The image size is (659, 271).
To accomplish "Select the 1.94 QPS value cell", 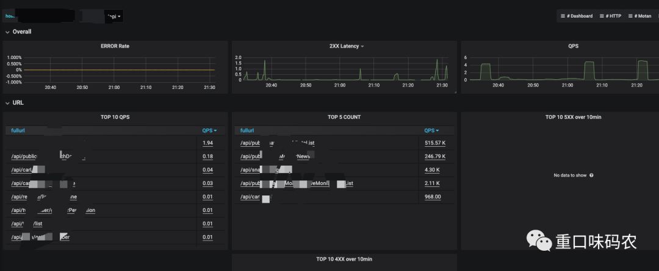I will [x=207, y=143].
